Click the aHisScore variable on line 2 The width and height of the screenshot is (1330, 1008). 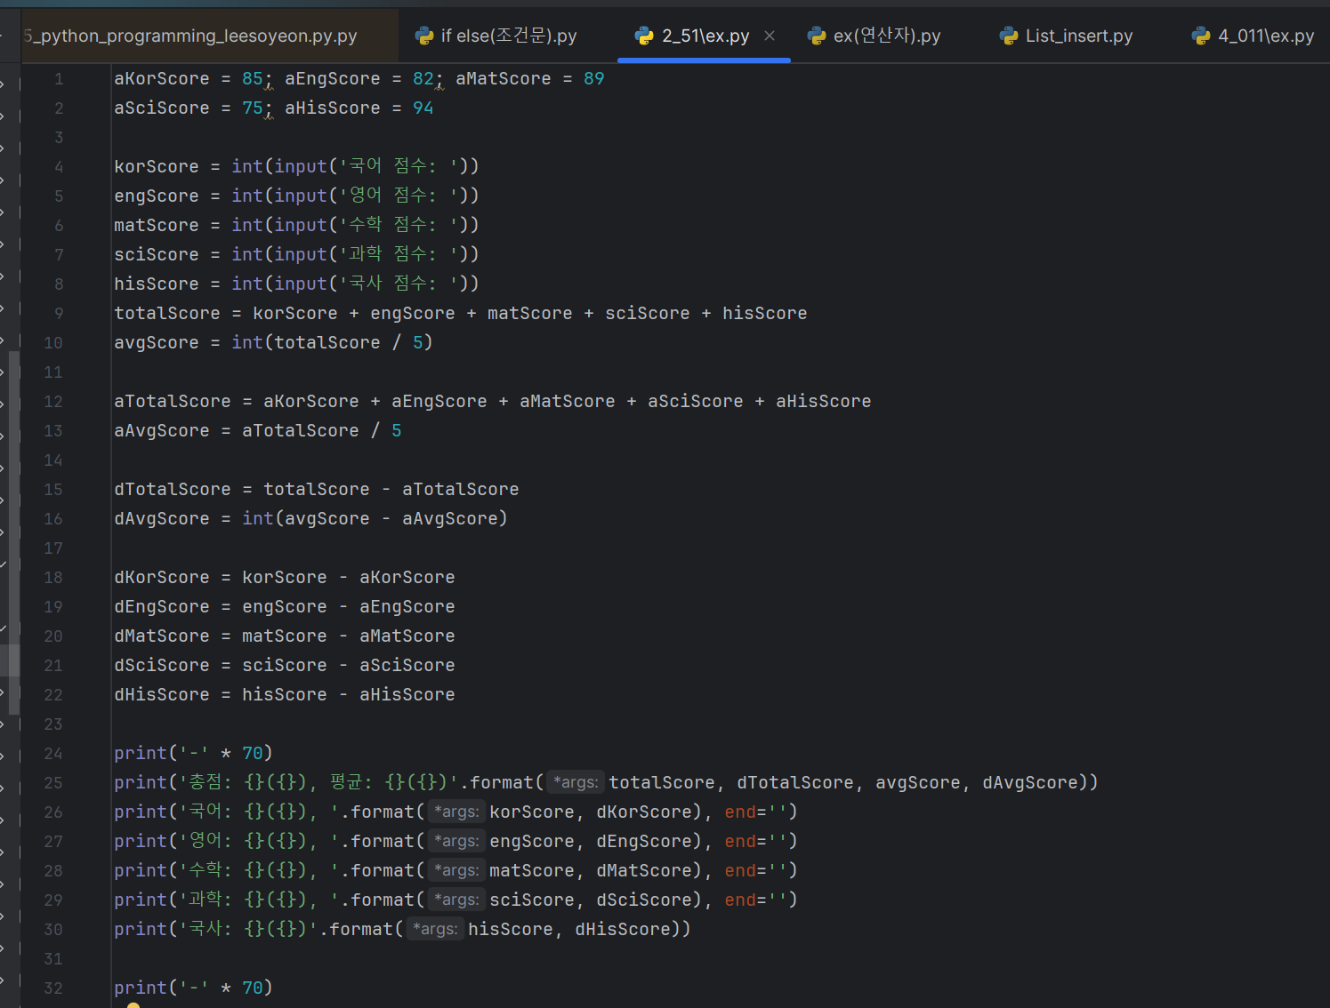333,108
